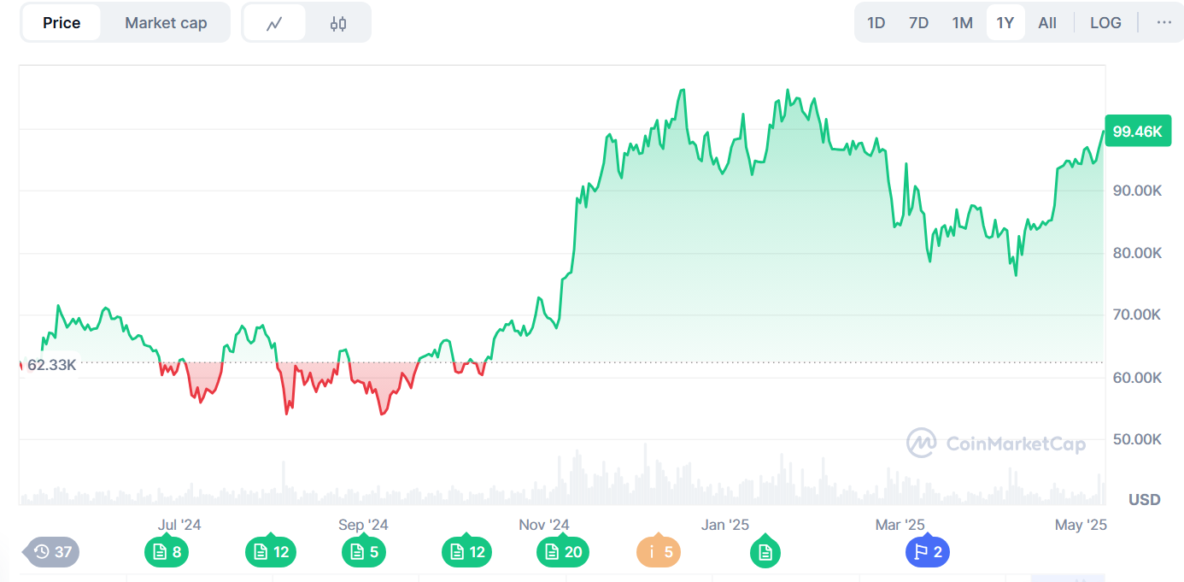This screenshot has height=582, width=1184.
Task: Open the Oct news marker with 12
Action: coord(466,552)
